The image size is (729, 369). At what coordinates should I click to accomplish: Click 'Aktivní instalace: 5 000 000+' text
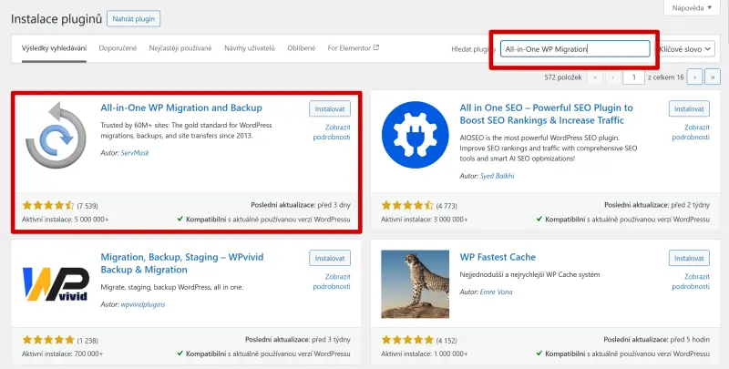pyautogui.click(x=65, y=220)
